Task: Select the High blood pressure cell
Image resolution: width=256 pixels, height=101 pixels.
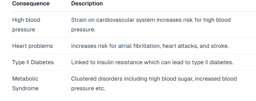Action: (26, 25)
